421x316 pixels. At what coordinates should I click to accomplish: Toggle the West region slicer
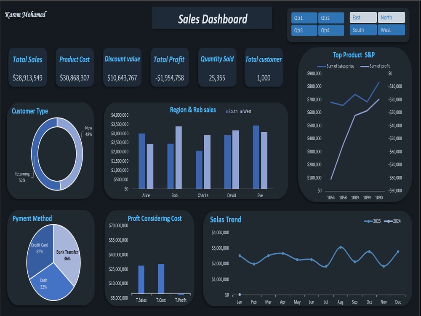(x=391, y=30)
